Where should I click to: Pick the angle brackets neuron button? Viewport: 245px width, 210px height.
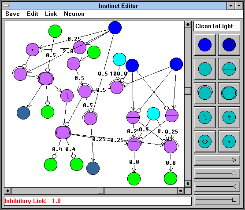pyautogui.click(x=205, y=141)
